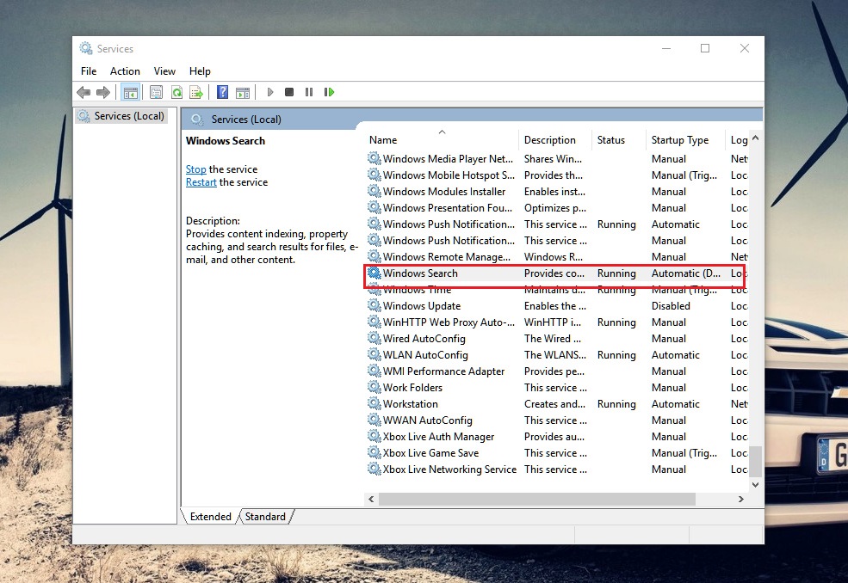The image size is (848, 583).
Task: Click gear icon of WLAN AutoConfig row
Action: tap(374, 354)
